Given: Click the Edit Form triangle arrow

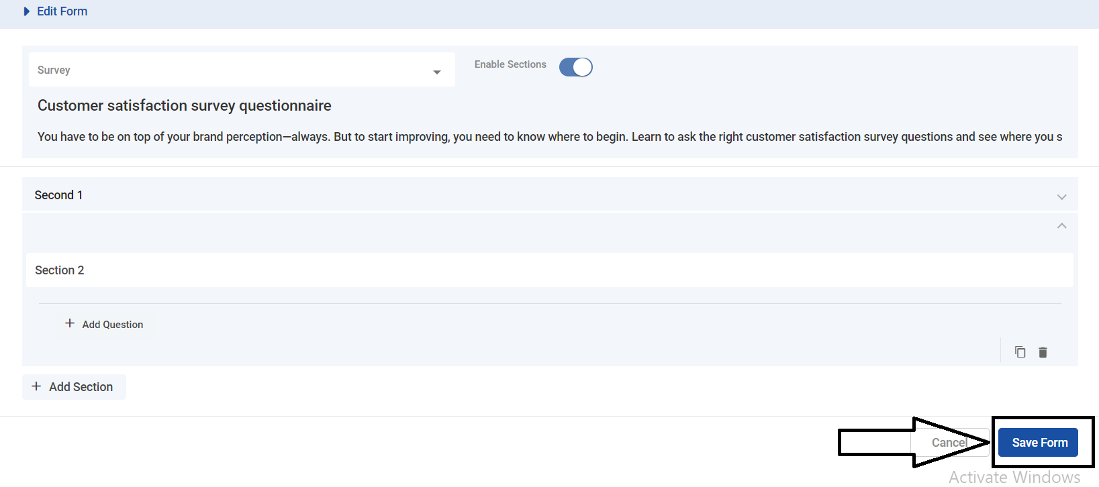Looking at the screenshot, I should pyautogui.click(x=27, y=11).
